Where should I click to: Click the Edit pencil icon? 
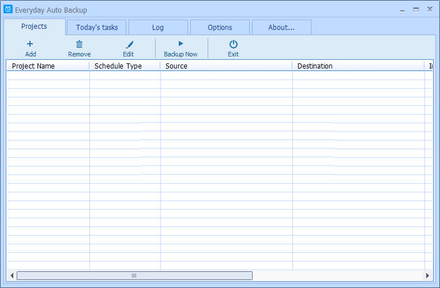(129, 44)
